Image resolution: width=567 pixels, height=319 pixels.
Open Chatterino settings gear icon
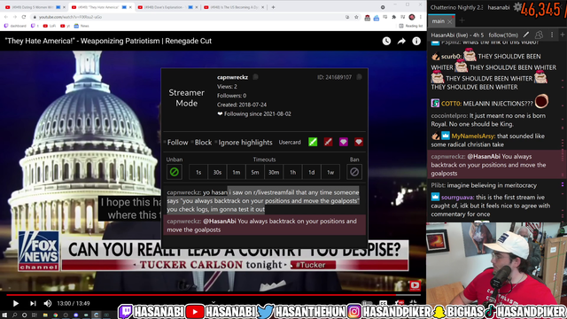click(517, 7)
